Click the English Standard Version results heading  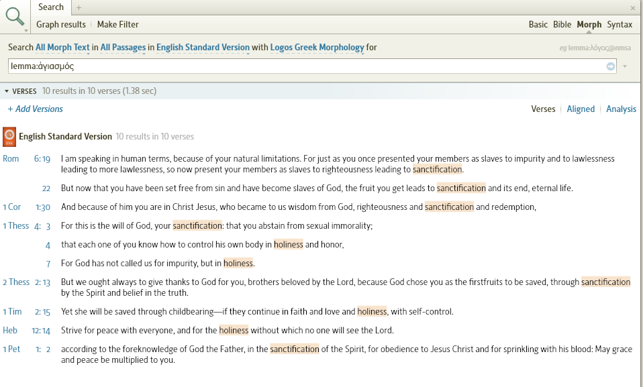tap(65, 137)
